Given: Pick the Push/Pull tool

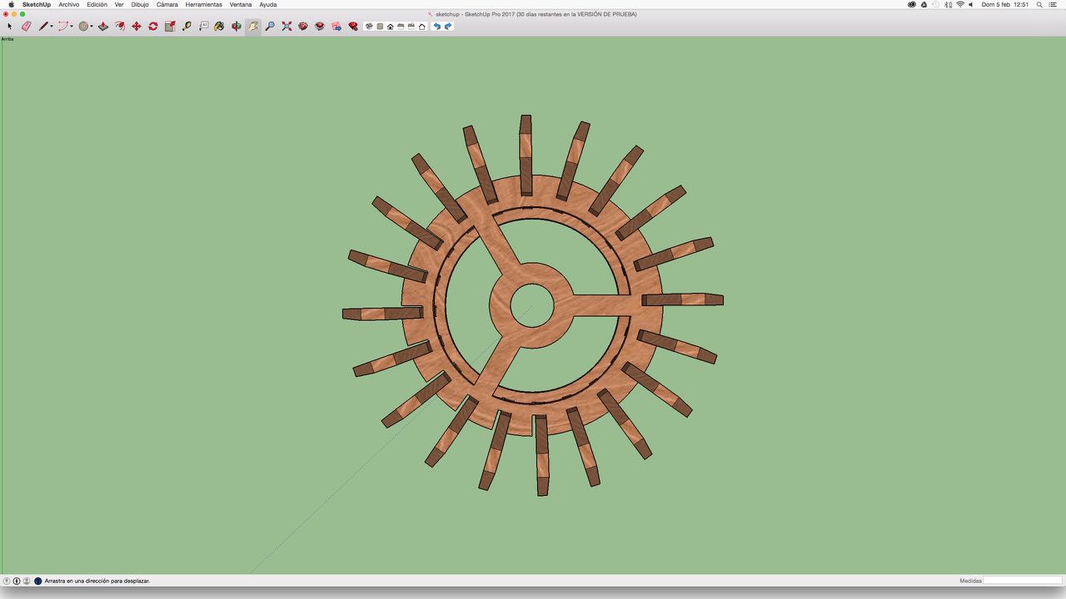Looking at the screenshot, I should pyautogui.click(x=103, y=27).
